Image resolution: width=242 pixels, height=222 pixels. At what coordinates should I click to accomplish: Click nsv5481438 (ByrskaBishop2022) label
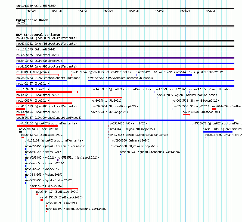[x=131, y=129]
